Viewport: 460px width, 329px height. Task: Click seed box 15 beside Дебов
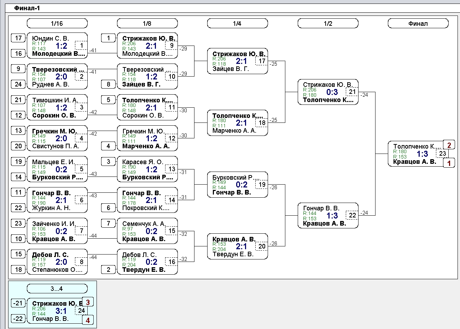(x=18, y=254)
